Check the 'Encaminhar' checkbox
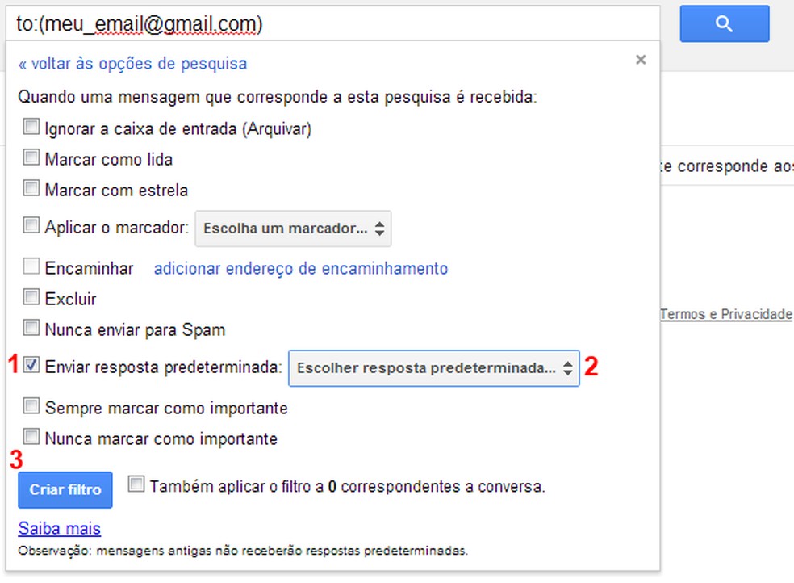 (x=31, y=266)
